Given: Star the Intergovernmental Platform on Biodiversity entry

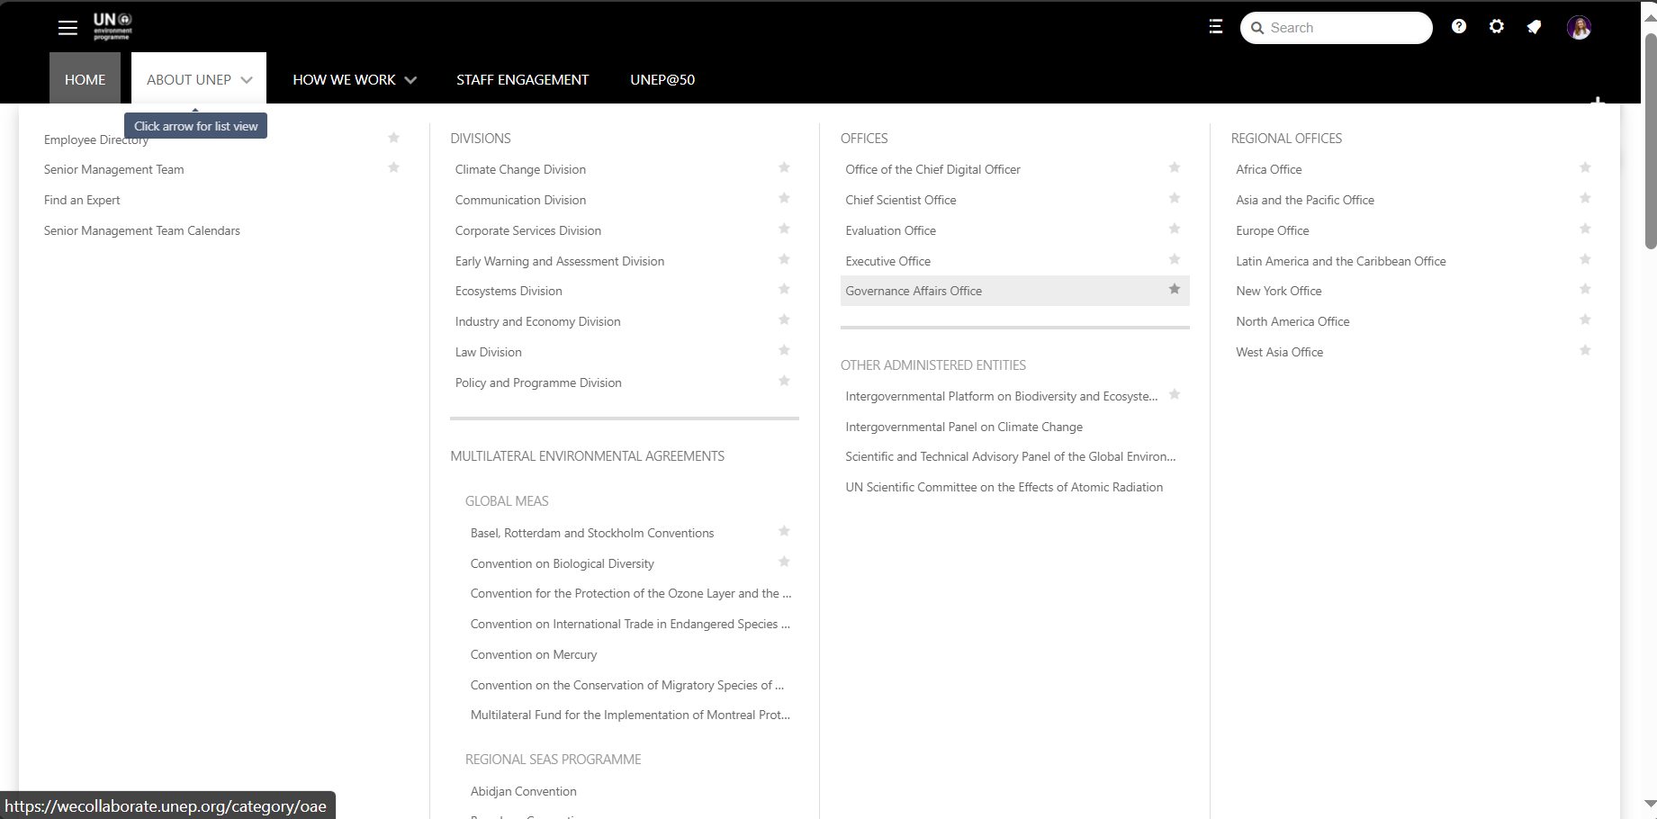Looking at the screenshot, I should (x=1175, y=394).
